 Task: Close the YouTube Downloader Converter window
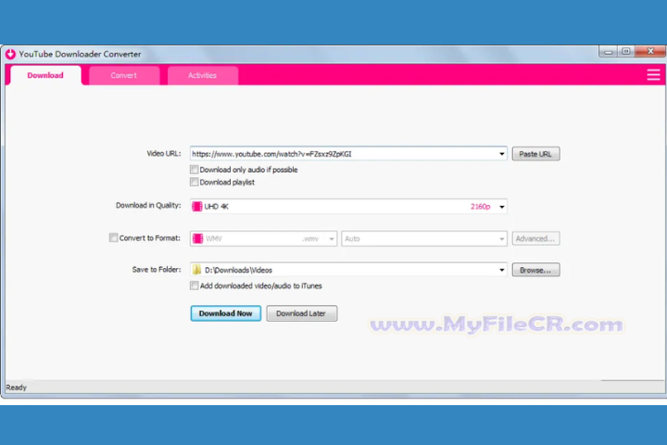click(650, 52)
